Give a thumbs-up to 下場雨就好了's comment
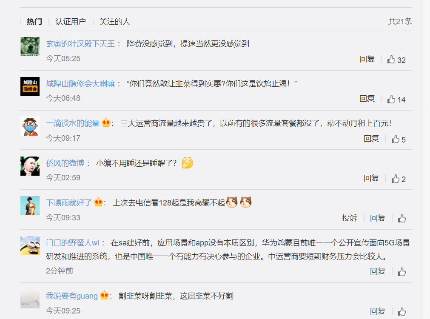The width and height of the screenshot is (430, 319). click(x=402, y=218)
